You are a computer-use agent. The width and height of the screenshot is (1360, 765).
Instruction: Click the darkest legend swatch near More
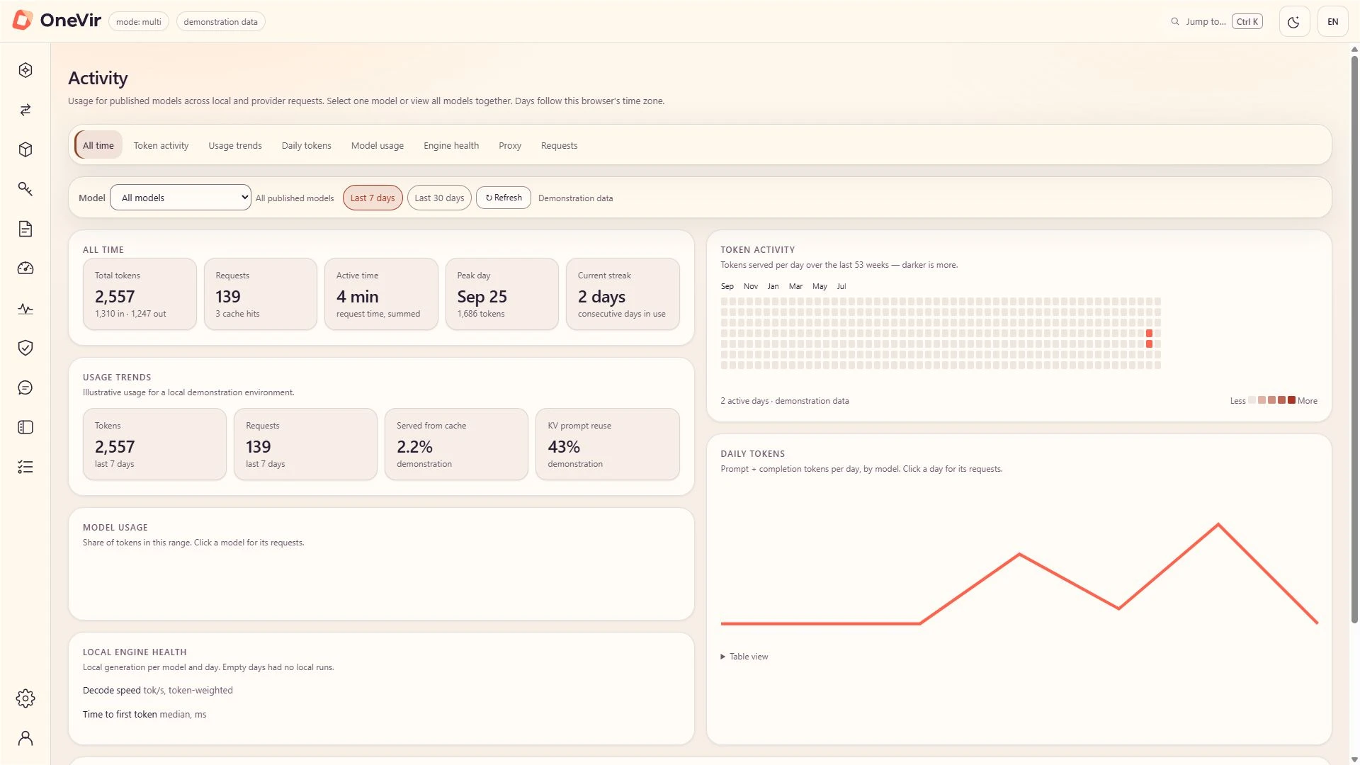(1291, 400)
